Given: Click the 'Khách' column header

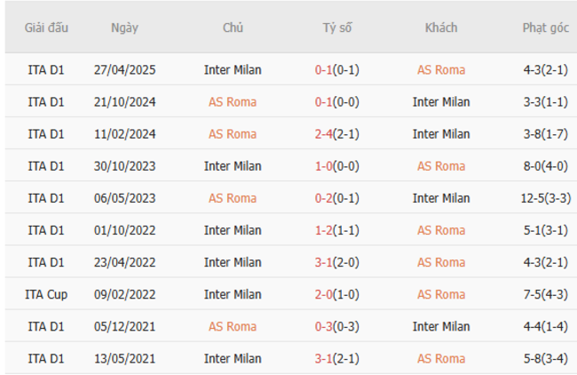Looking at the screenshot, I should (x=441, y=28).
